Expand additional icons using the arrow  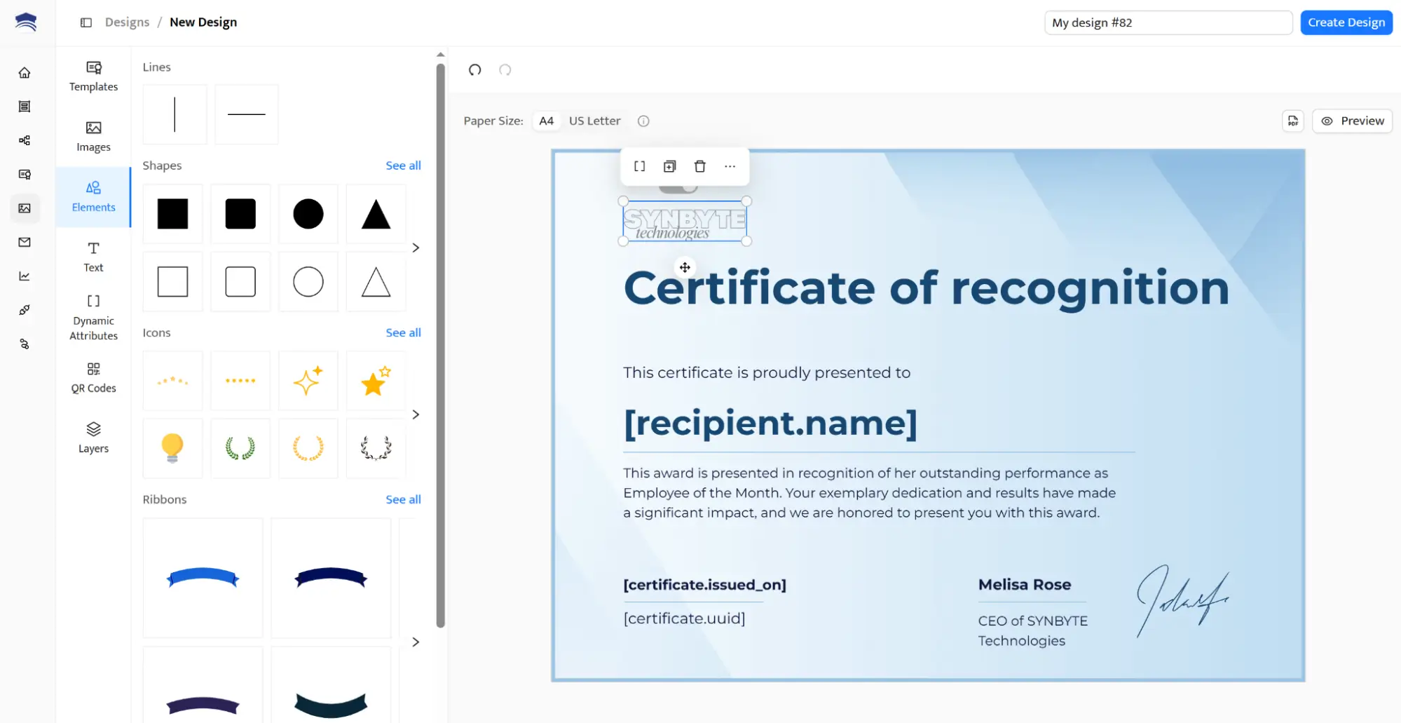pyautogui.click(x=415, y=414)
